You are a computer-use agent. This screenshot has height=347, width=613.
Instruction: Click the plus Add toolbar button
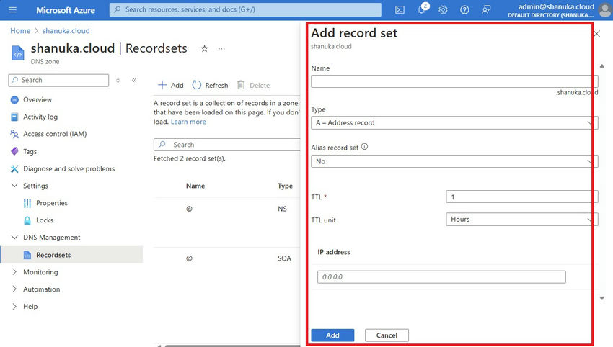pos(170,85)
